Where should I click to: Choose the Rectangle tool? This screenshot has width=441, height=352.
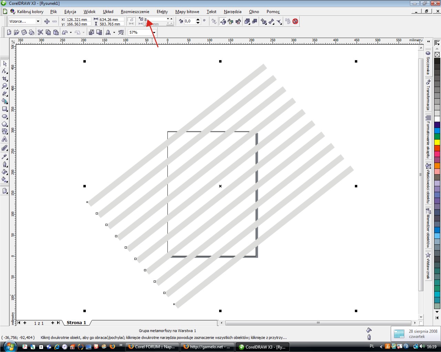click(x=5, y=109)
